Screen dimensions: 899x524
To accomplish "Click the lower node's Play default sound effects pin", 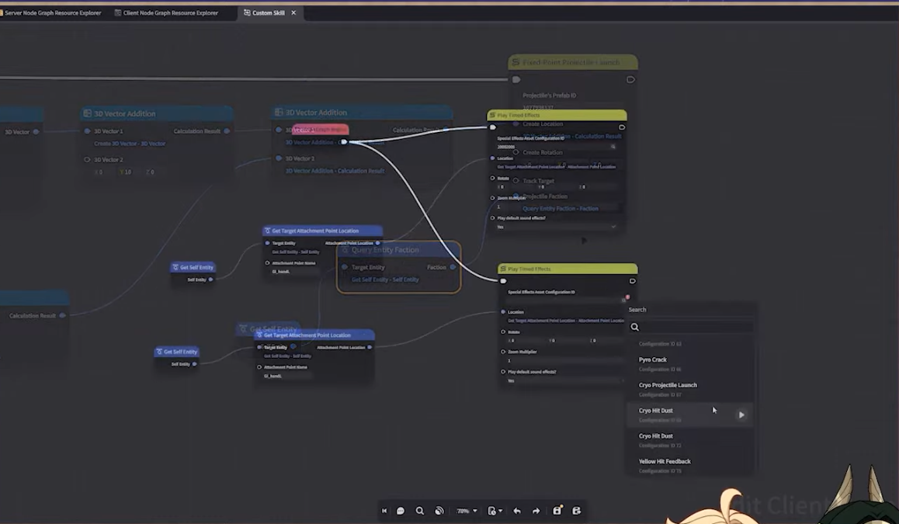I will click(503, 372).
